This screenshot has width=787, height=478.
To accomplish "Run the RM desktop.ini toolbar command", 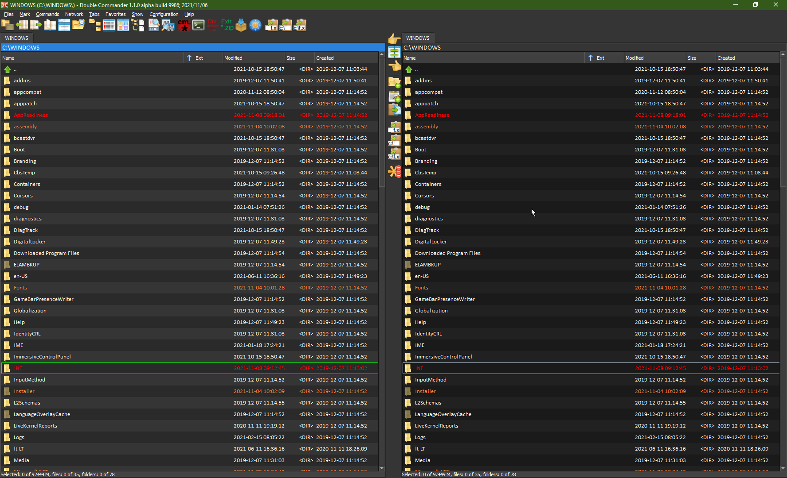I will click(212, 25).
